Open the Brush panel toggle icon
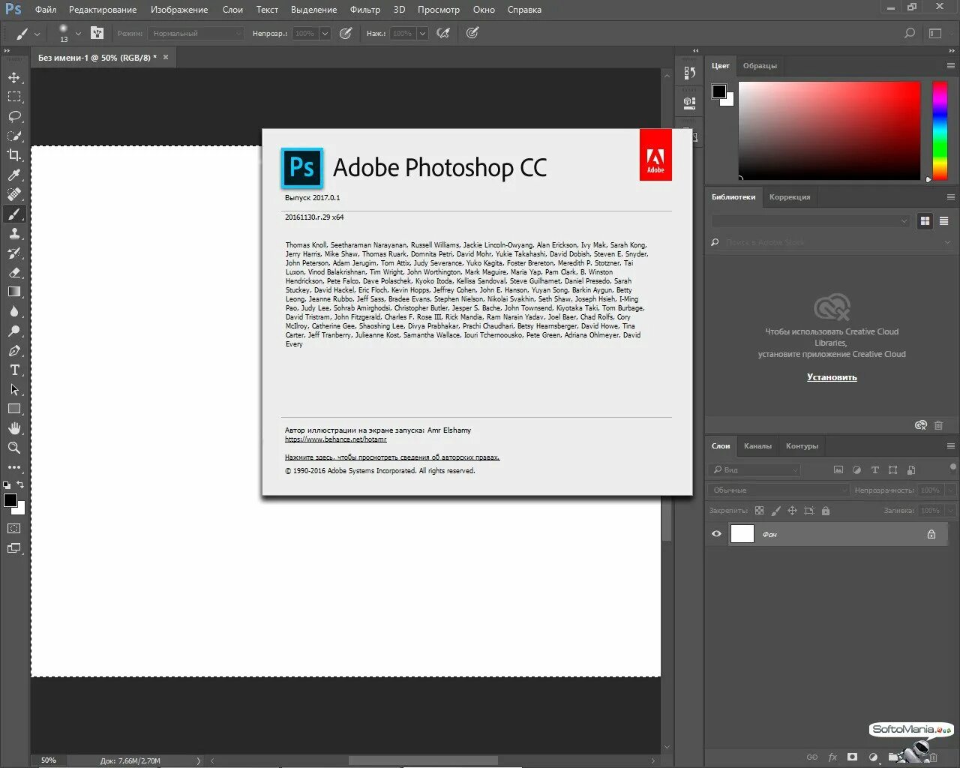The height and width of the screenshot is (768, 960). (97, 33)
